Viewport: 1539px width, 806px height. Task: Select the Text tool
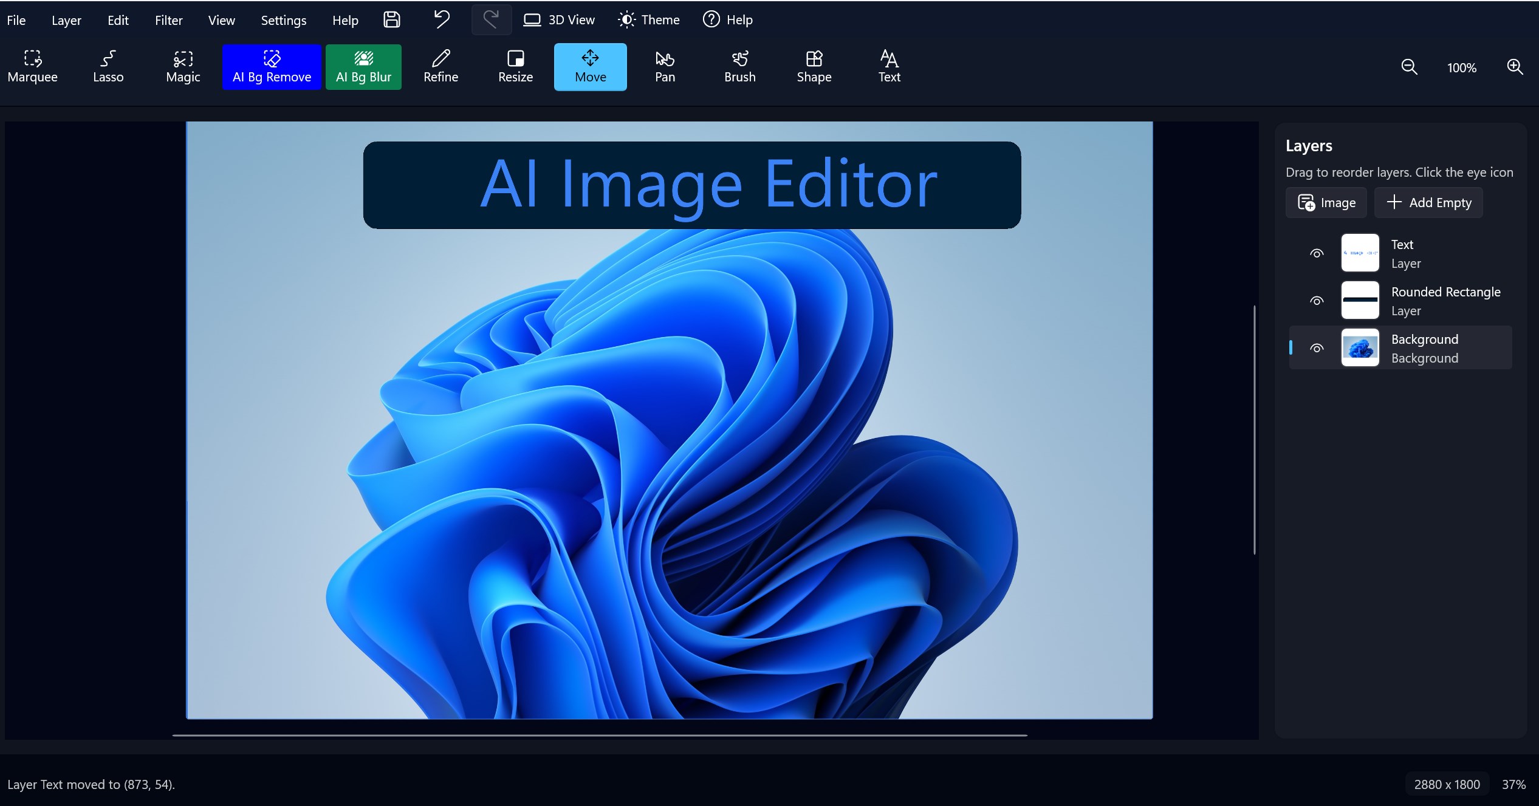coord(889,67)
